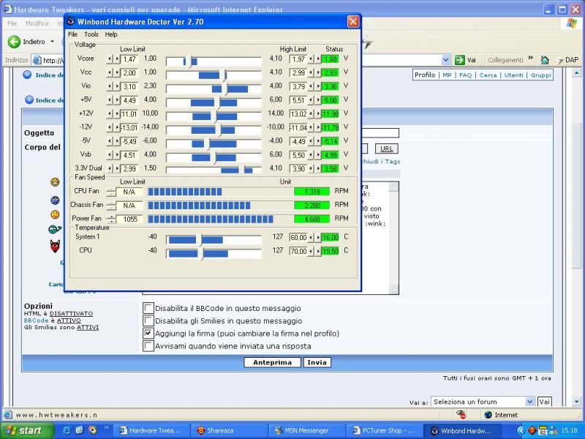The width and height of the screenshot is (585, 439).
Task: Click CPU Fan 1318 RPM status value
Action: [x=312, y=192]
